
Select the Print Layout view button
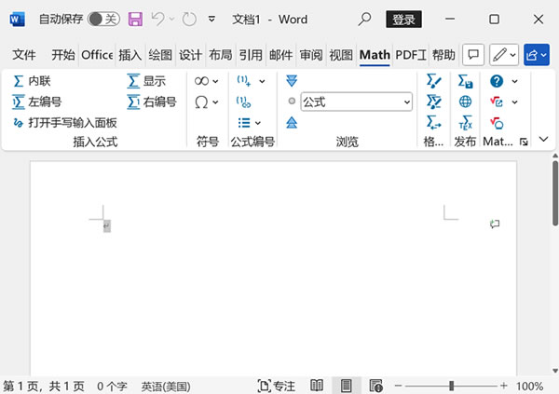[x=346, y=386]
